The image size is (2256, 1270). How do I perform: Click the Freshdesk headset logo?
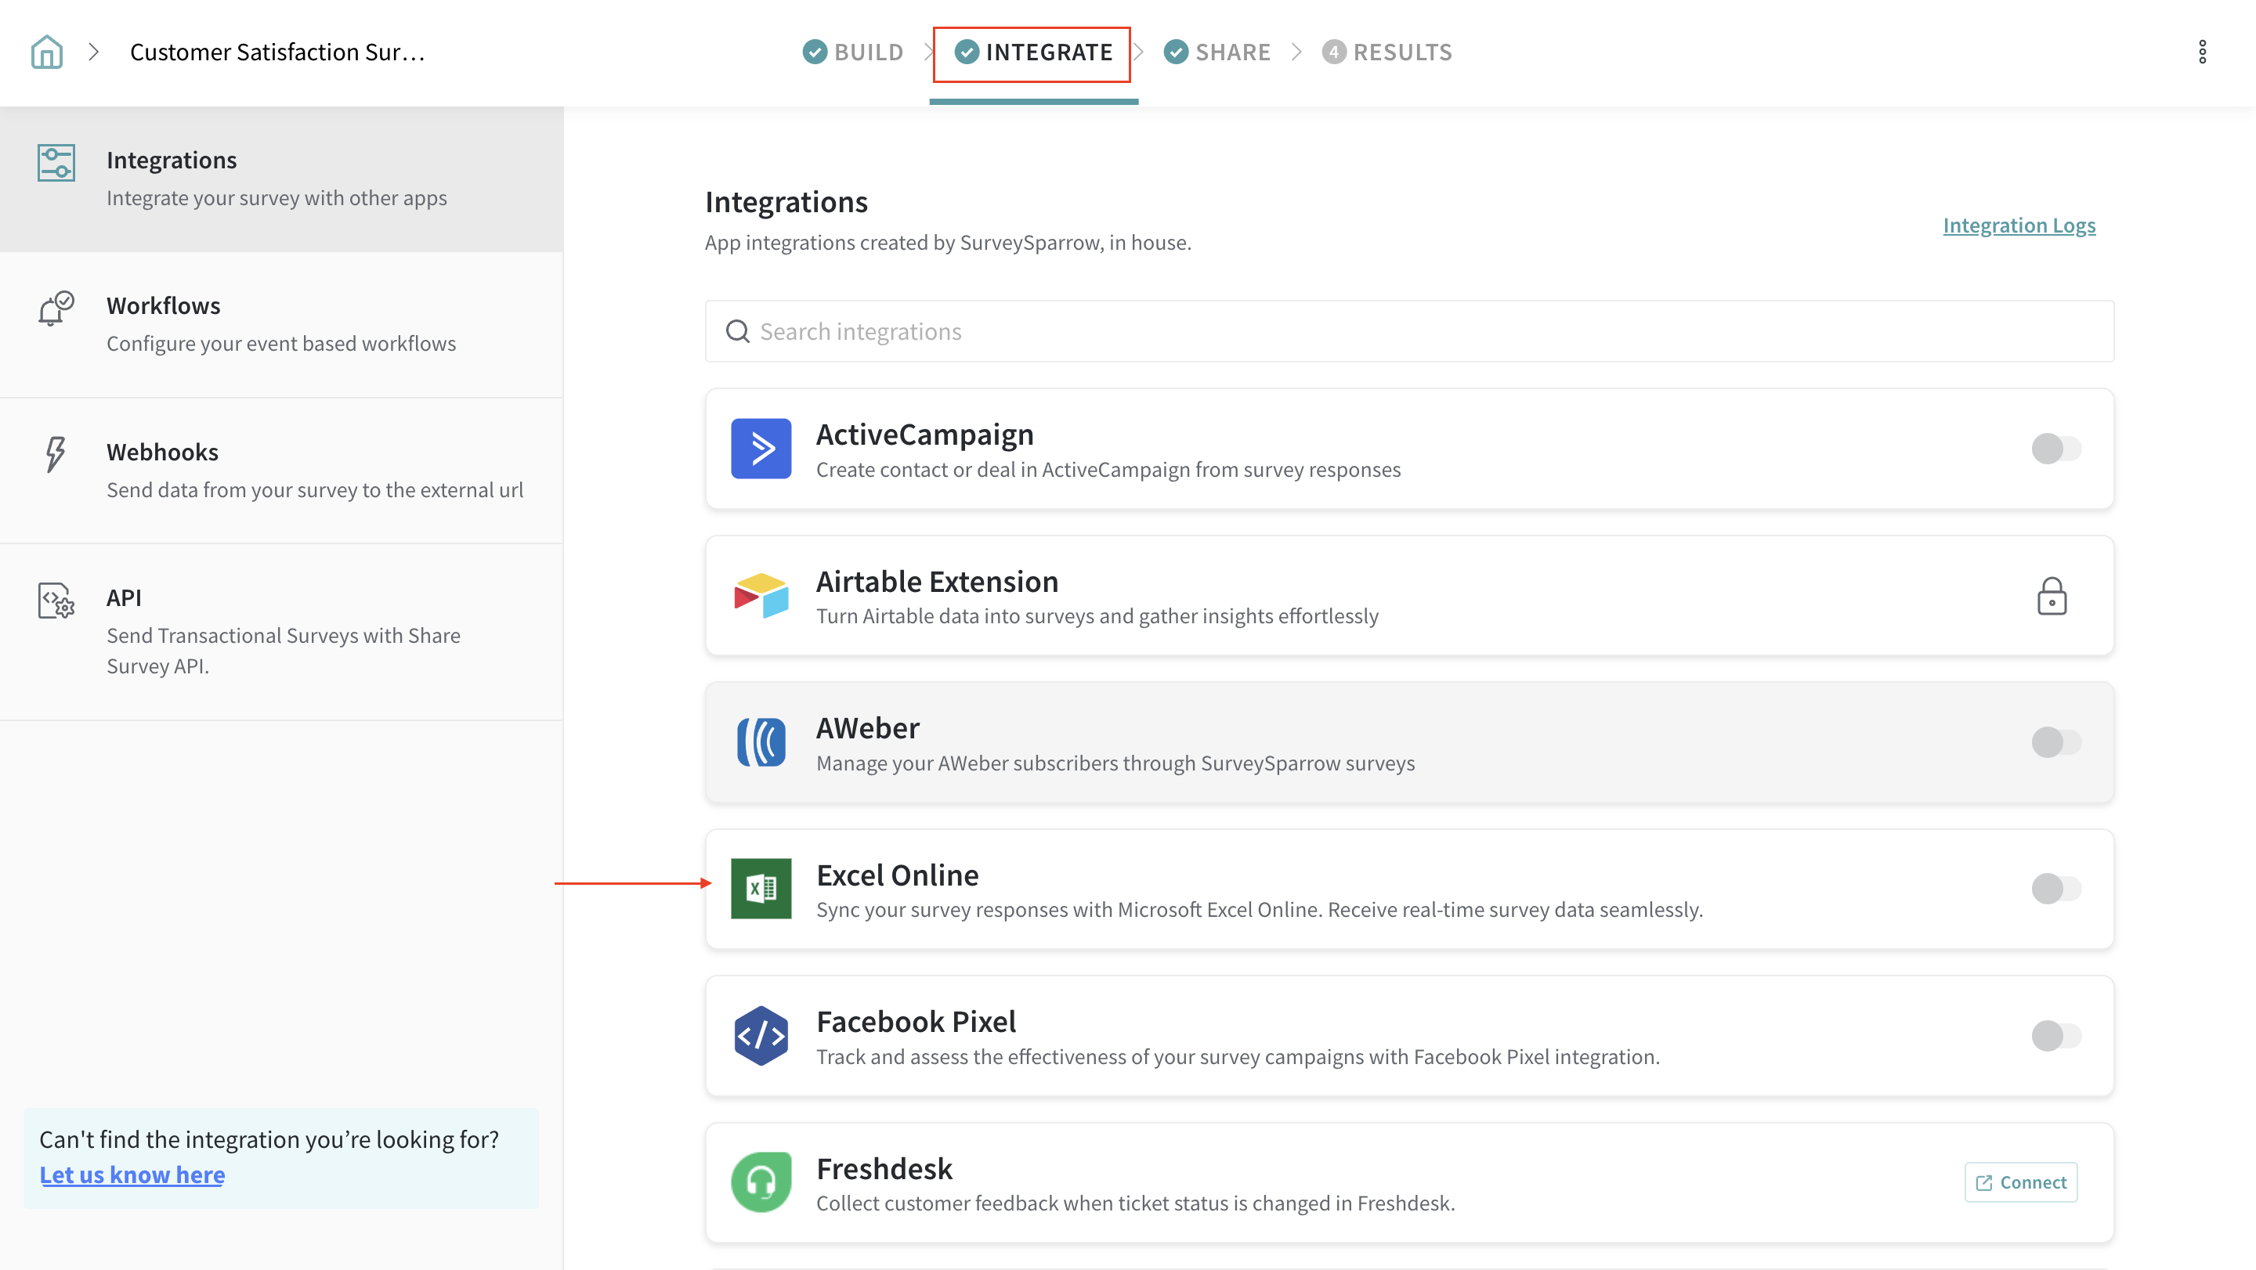pos(760,1182)
